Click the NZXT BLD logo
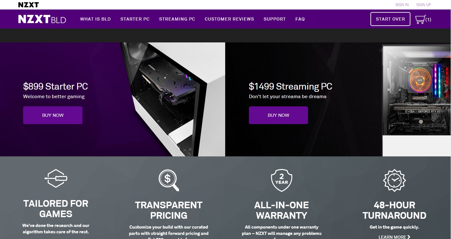This screenshot has height=239, width=451. 42,19
